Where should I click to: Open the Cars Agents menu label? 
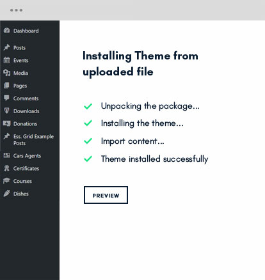click(x=27, y=156)
